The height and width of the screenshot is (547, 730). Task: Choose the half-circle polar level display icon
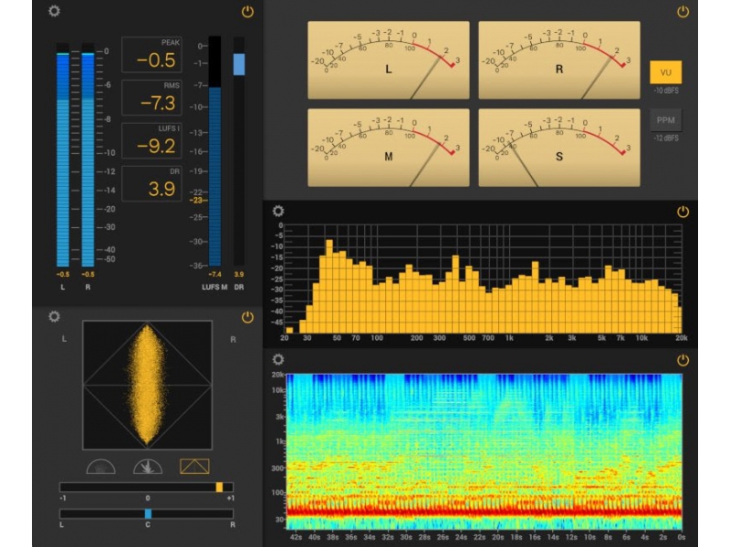tap(100, 467)
